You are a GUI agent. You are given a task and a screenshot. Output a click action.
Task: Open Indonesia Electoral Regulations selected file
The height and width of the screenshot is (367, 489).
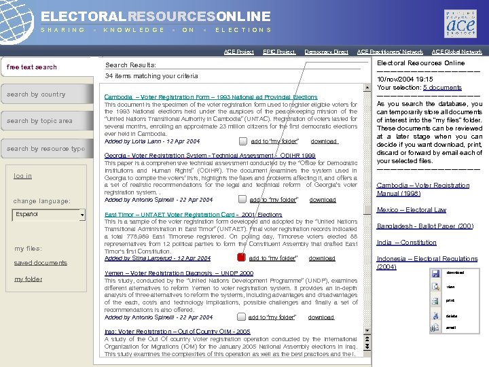pos(427,263)
